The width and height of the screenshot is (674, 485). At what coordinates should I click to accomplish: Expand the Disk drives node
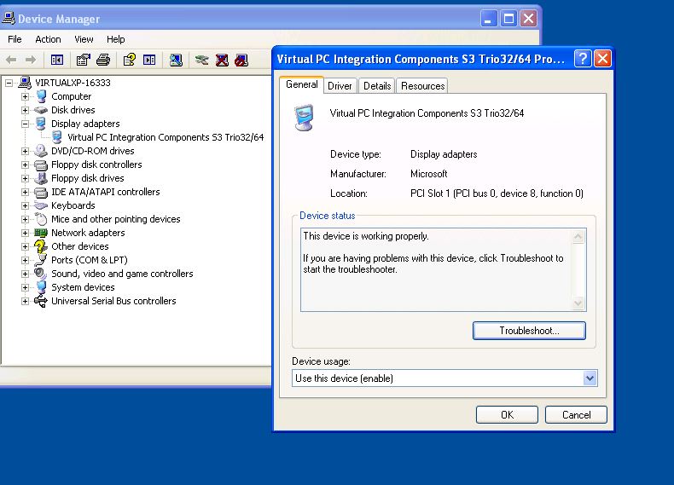[25, 111]
